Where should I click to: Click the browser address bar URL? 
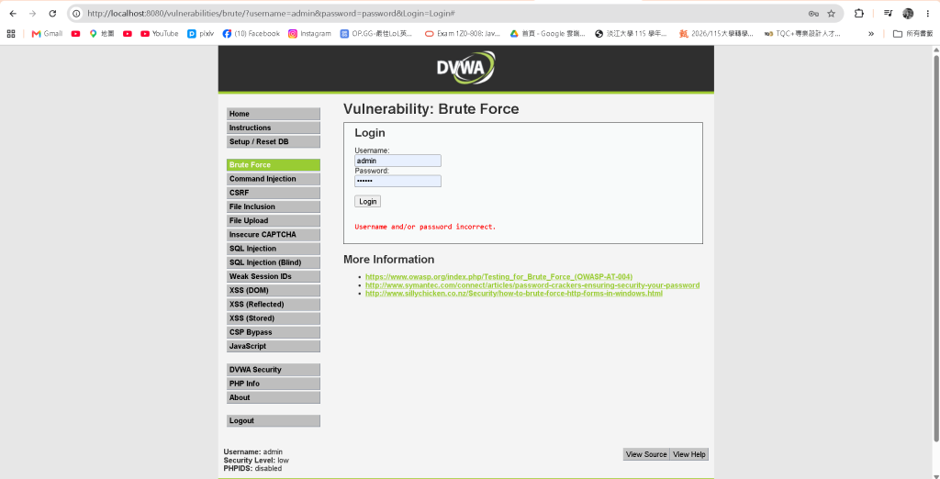click(x=271, y=13)
